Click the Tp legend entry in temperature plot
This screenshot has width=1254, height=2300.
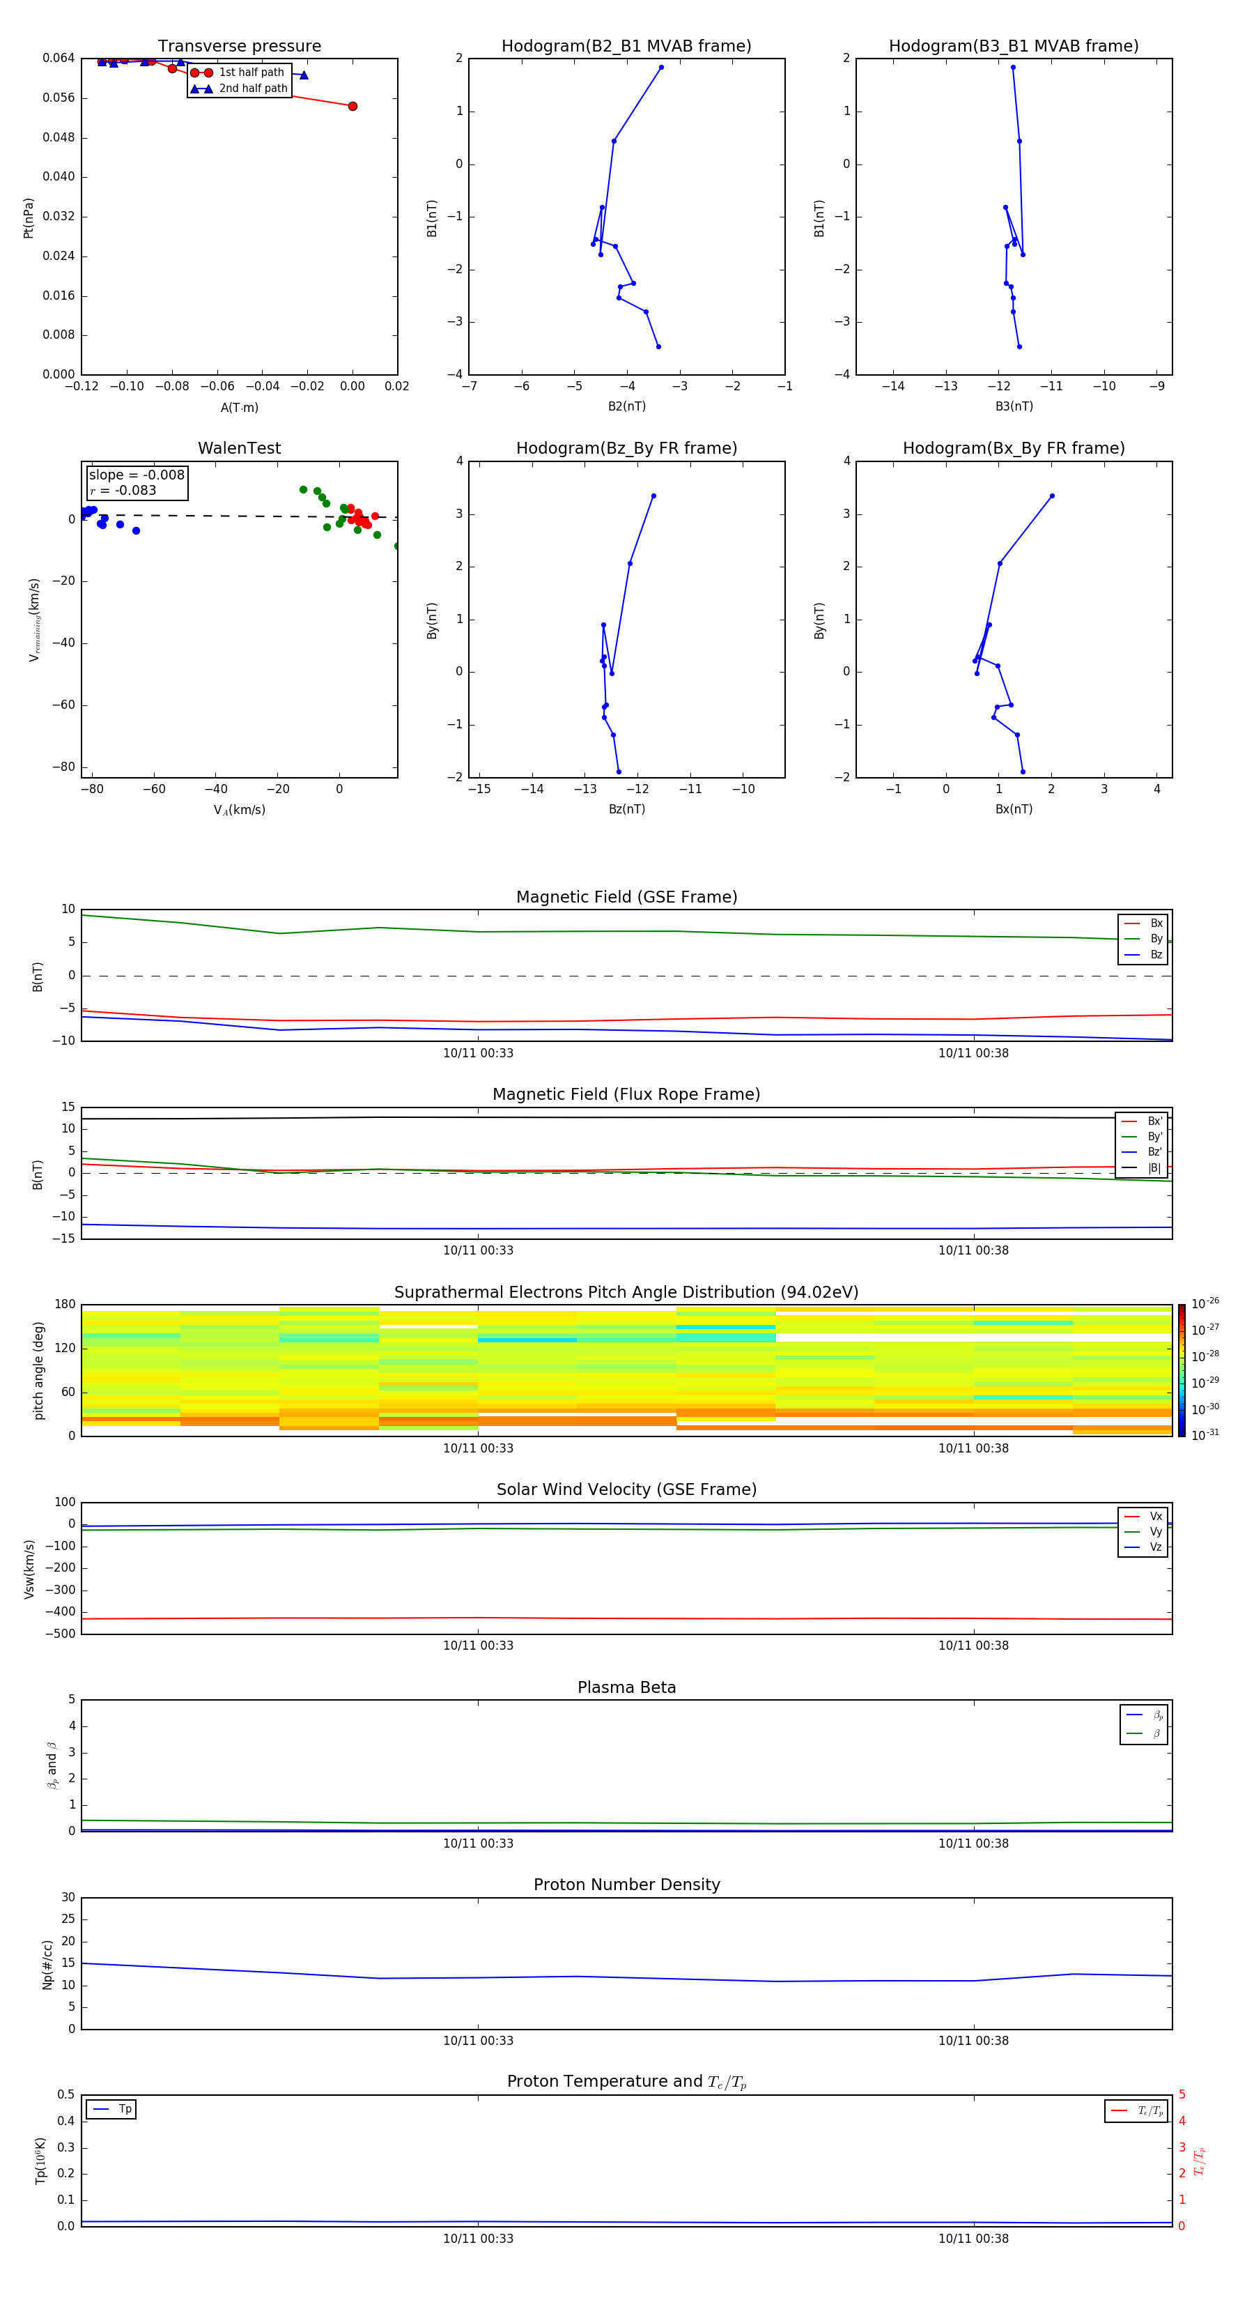111,2109
